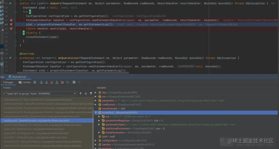
Task: Open the thread selector showing "main"@1 RUNNING
Action: tap(39, 93)
